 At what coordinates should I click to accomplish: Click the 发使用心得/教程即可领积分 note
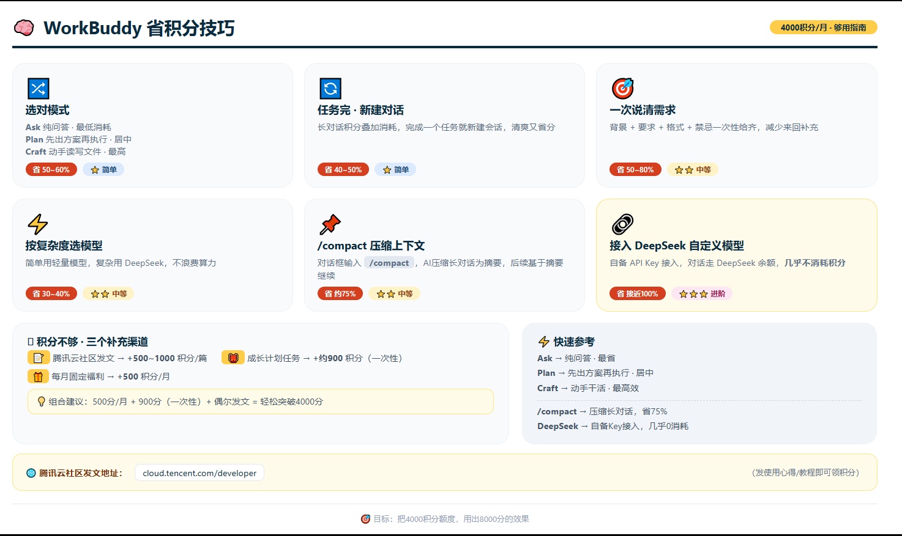pyautogui.click(x=806, y=472)
